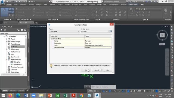Select the Points tree node
This screenshot has width=174, height=98.
pyautogui.click(x=13, y=39)
